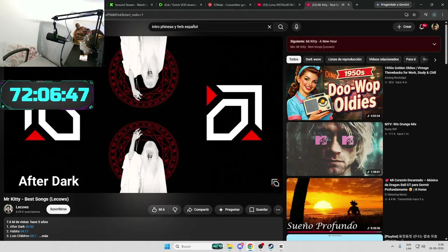This screenshot has width=448, height=252.
Task: Click the YouTube search magnifier button
Action: coord(281,27)
